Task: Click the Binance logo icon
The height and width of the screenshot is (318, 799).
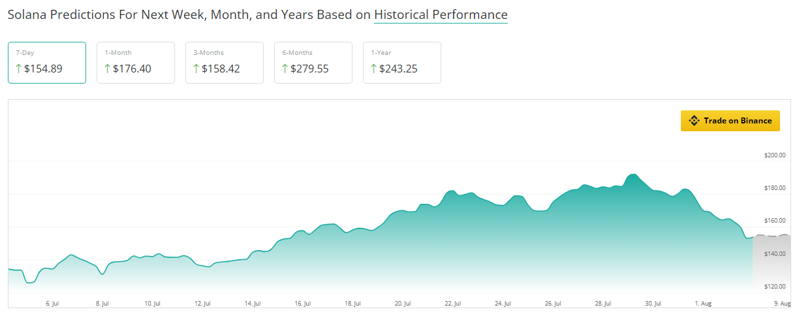Action: click(x=694, y=121)
